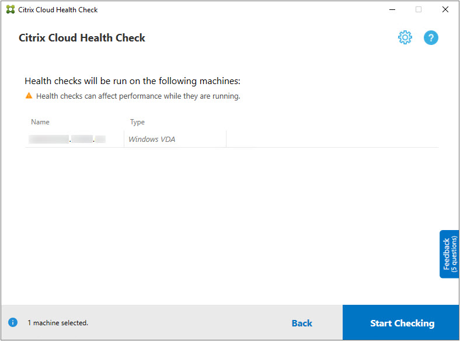The image size is (460, 341).
Task: Click the "1 machine selected" status text
Action: (58, 322)
